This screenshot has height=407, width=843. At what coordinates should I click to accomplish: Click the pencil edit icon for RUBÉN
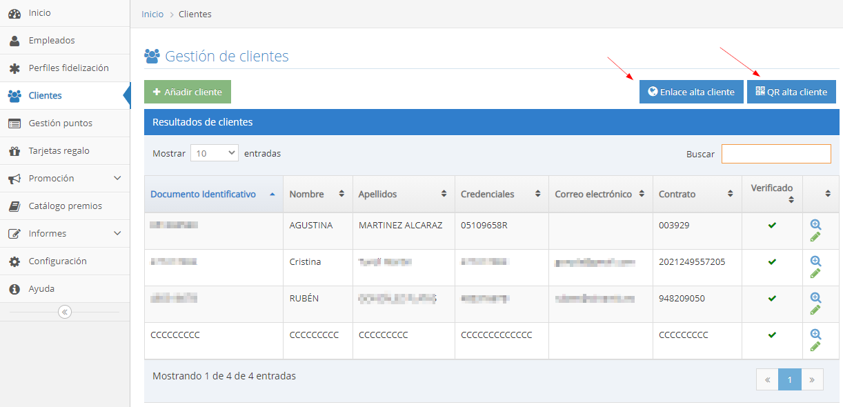pos(815,310)
